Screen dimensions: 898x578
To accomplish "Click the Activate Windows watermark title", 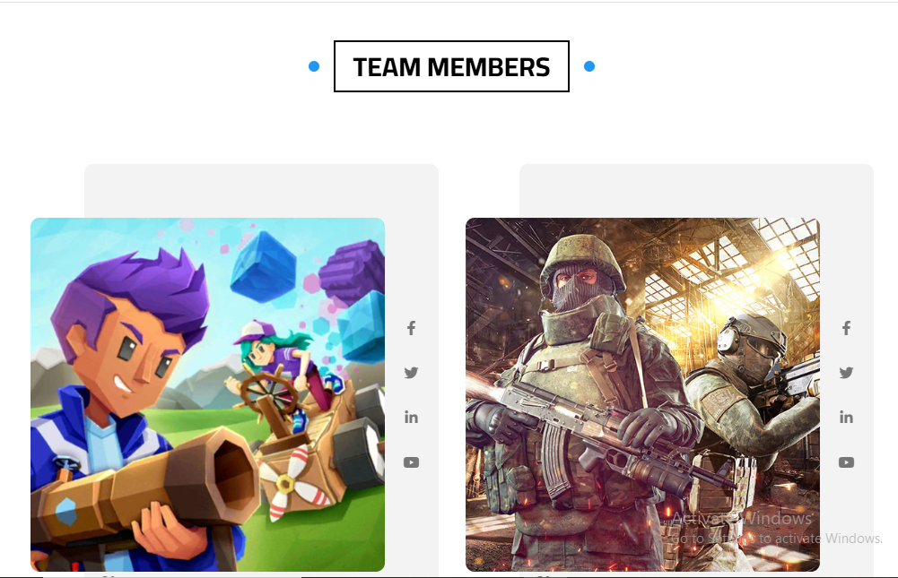I will 742,518.
